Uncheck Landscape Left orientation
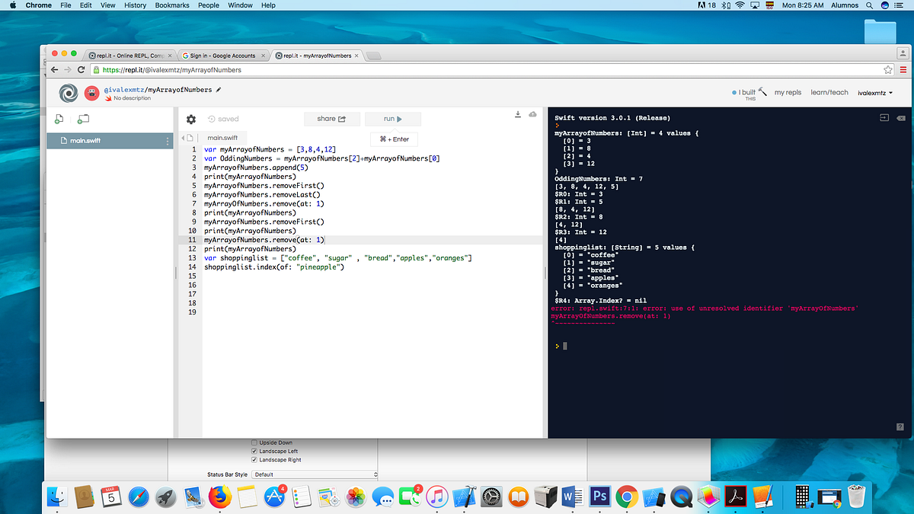The image size is (914, 514). 254,451
